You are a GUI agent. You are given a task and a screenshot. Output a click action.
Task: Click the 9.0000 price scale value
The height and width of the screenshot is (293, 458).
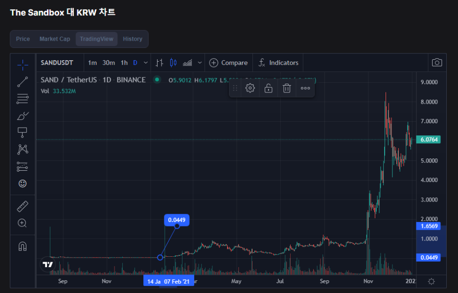tap(429, 82)
